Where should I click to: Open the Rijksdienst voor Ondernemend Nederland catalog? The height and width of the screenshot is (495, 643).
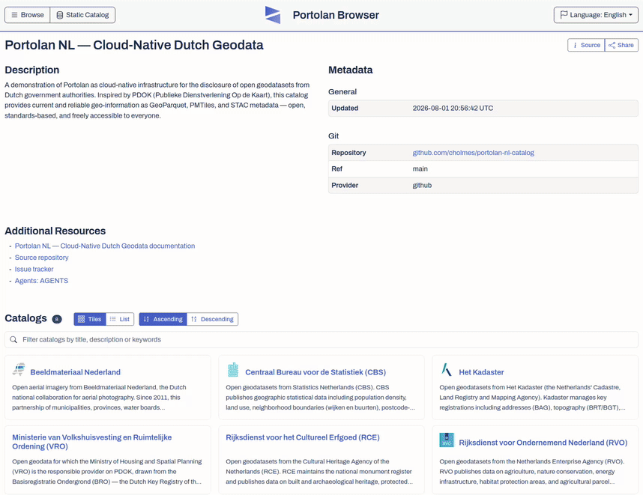tap(543, 443)
